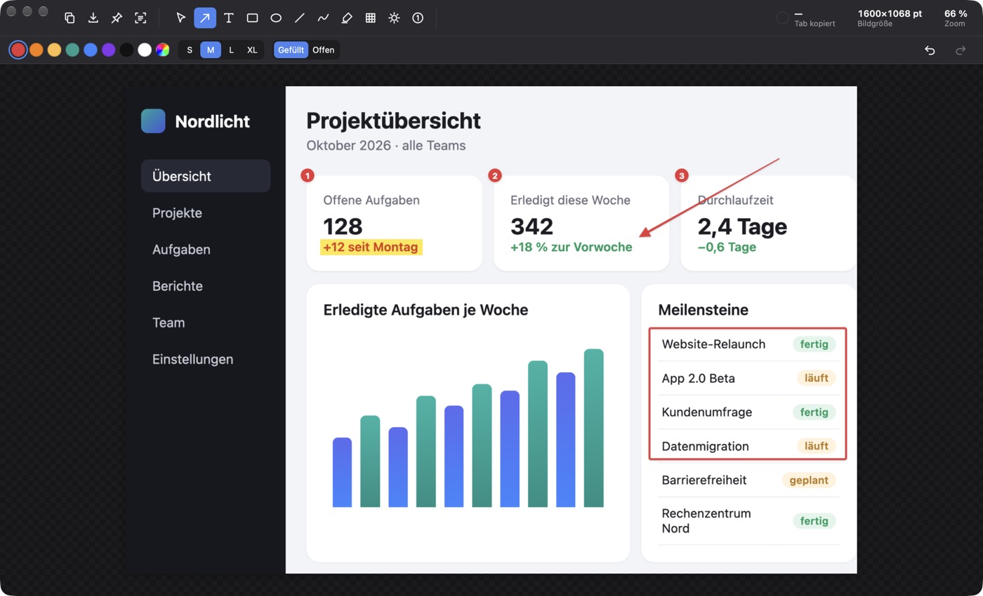Select the Highlighter marker tool

[347, 18]
